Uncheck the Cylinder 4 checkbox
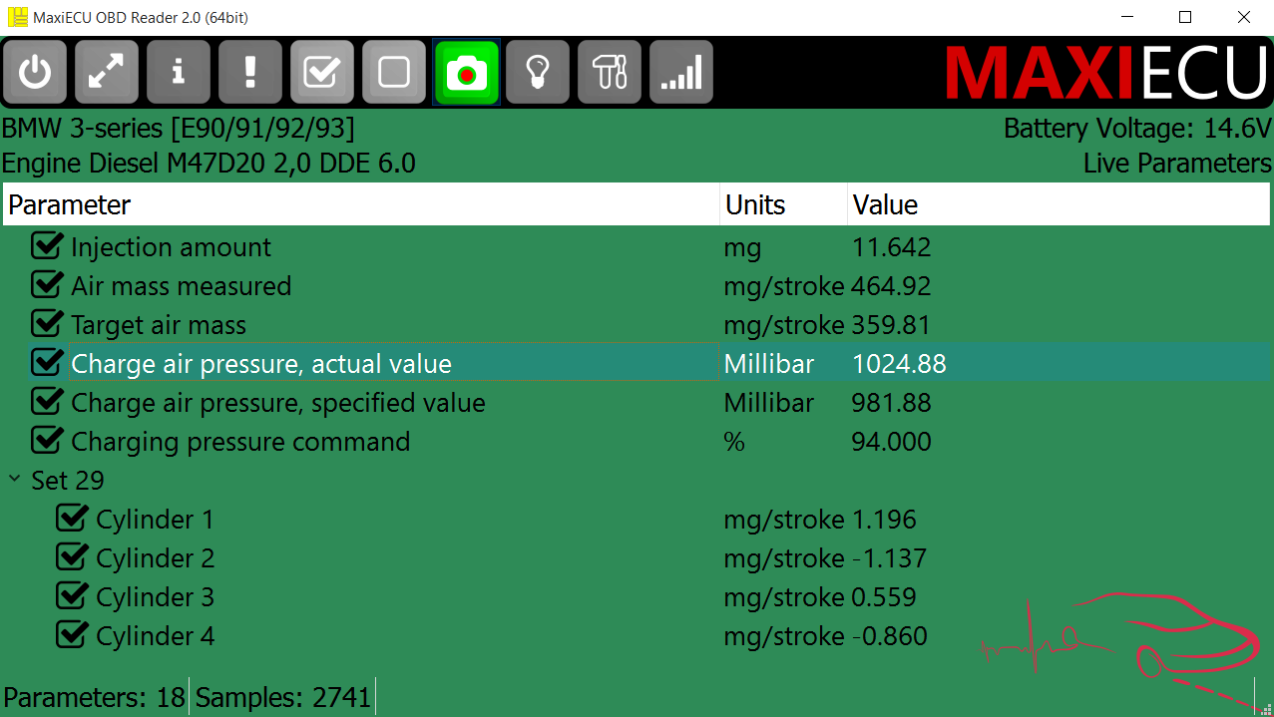 pyautogui.click(x=72, y=635)
